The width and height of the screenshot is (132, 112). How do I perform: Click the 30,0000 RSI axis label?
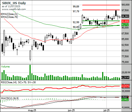pos(126,91)
